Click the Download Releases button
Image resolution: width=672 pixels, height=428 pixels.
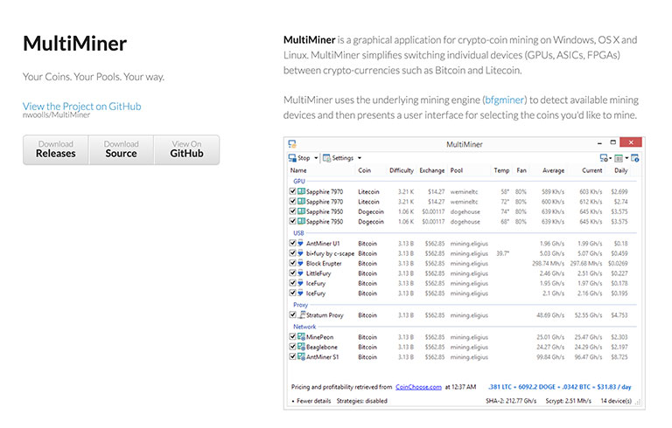pos(56,149)
